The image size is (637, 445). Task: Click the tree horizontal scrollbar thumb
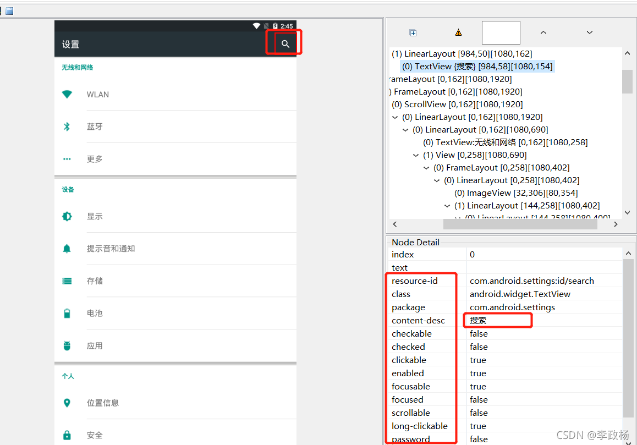pyautogui.click(x=520, y=224)
